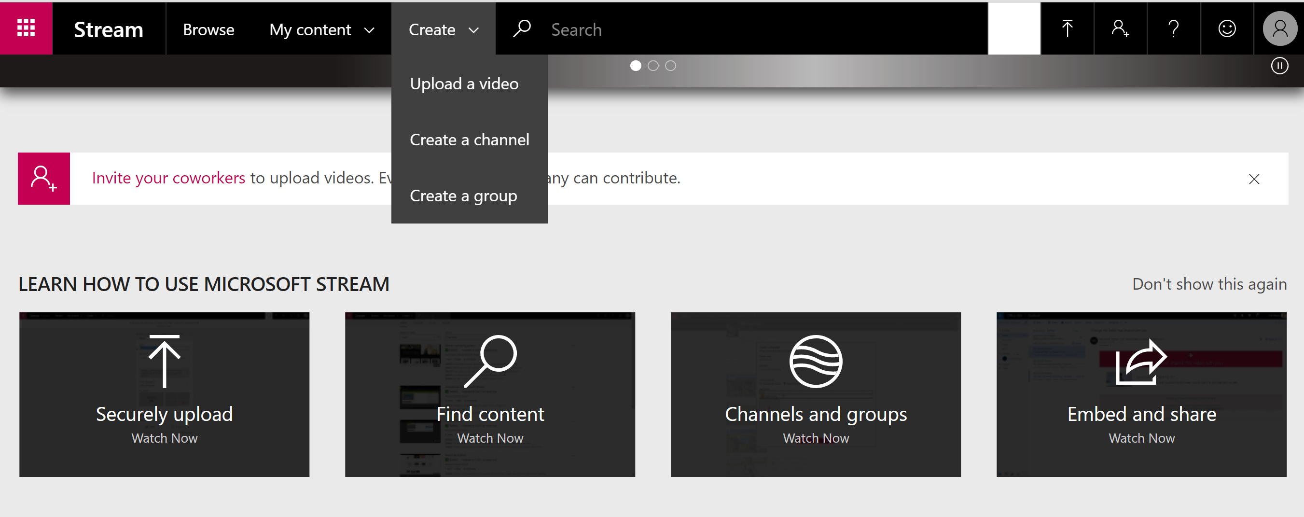Click the upload arrow icon on Securely upload card
This screenshot has height=517, width=1304.
point(165,361)
